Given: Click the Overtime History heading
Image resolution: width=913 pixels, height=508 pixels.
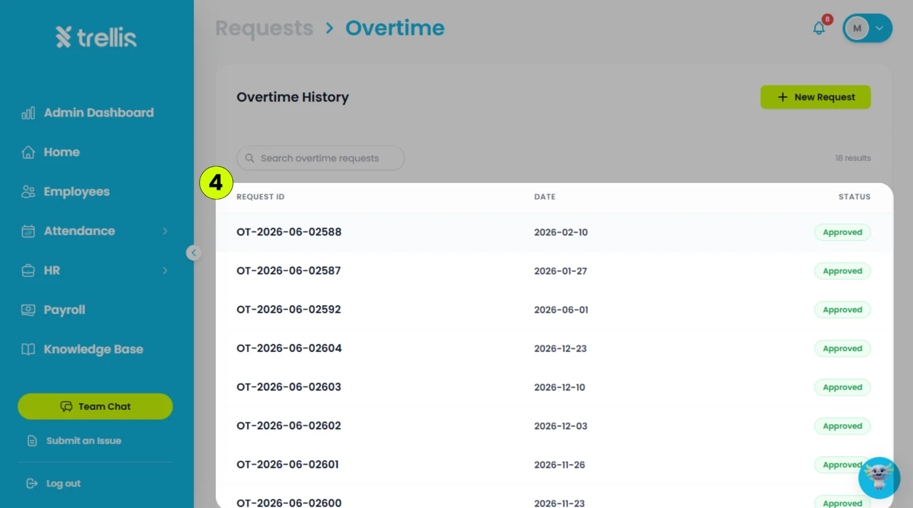Looking at the screenshot, I should coord(293,97).
